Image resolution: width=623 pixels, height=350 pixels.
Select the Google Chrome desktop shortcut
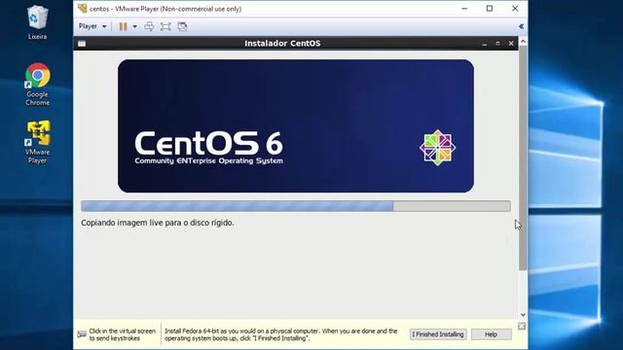click(x=37, y=85)
